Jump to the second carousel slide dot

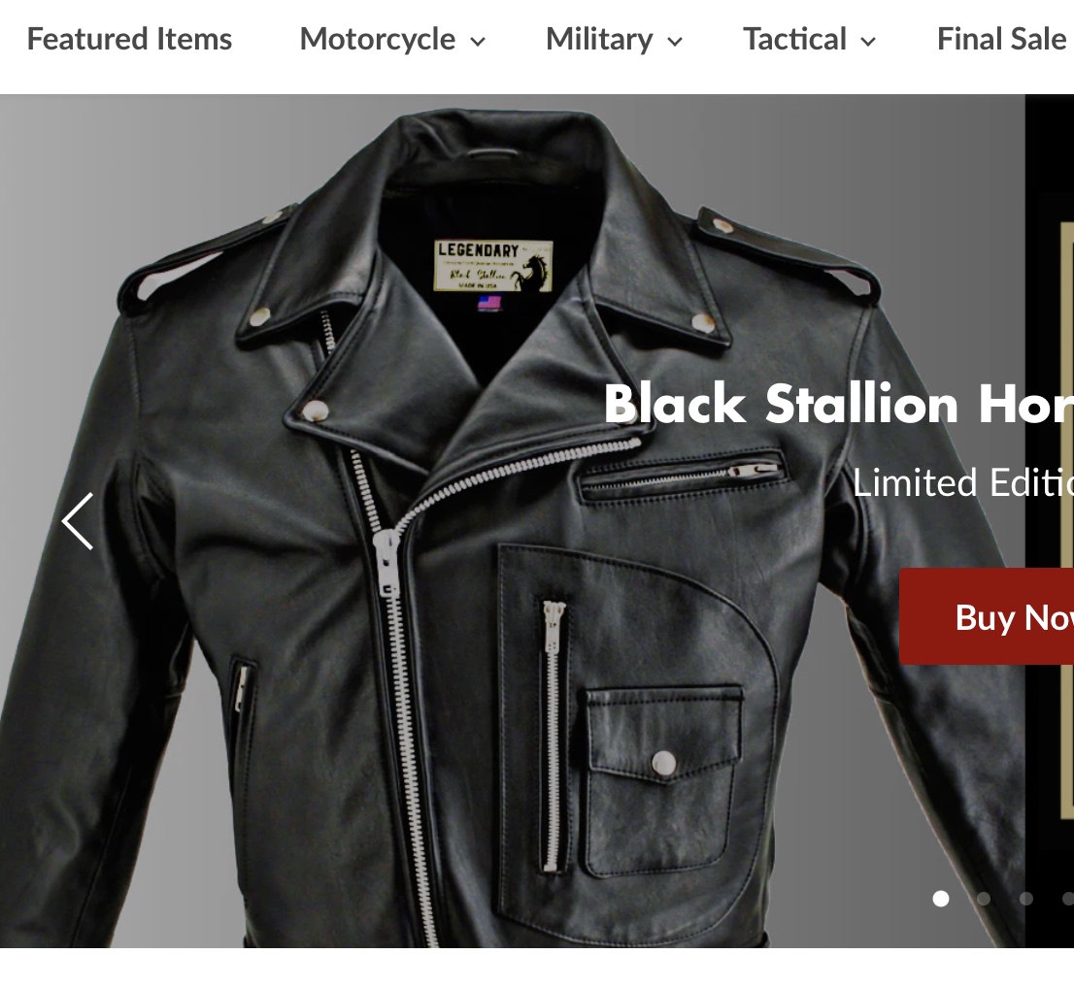(x=984, y=899)
